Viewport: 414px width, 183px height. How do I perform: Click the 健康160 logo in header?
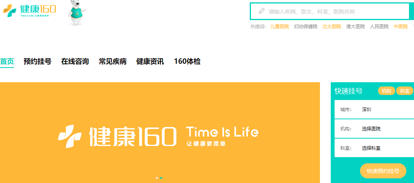(x=29, y=10)
